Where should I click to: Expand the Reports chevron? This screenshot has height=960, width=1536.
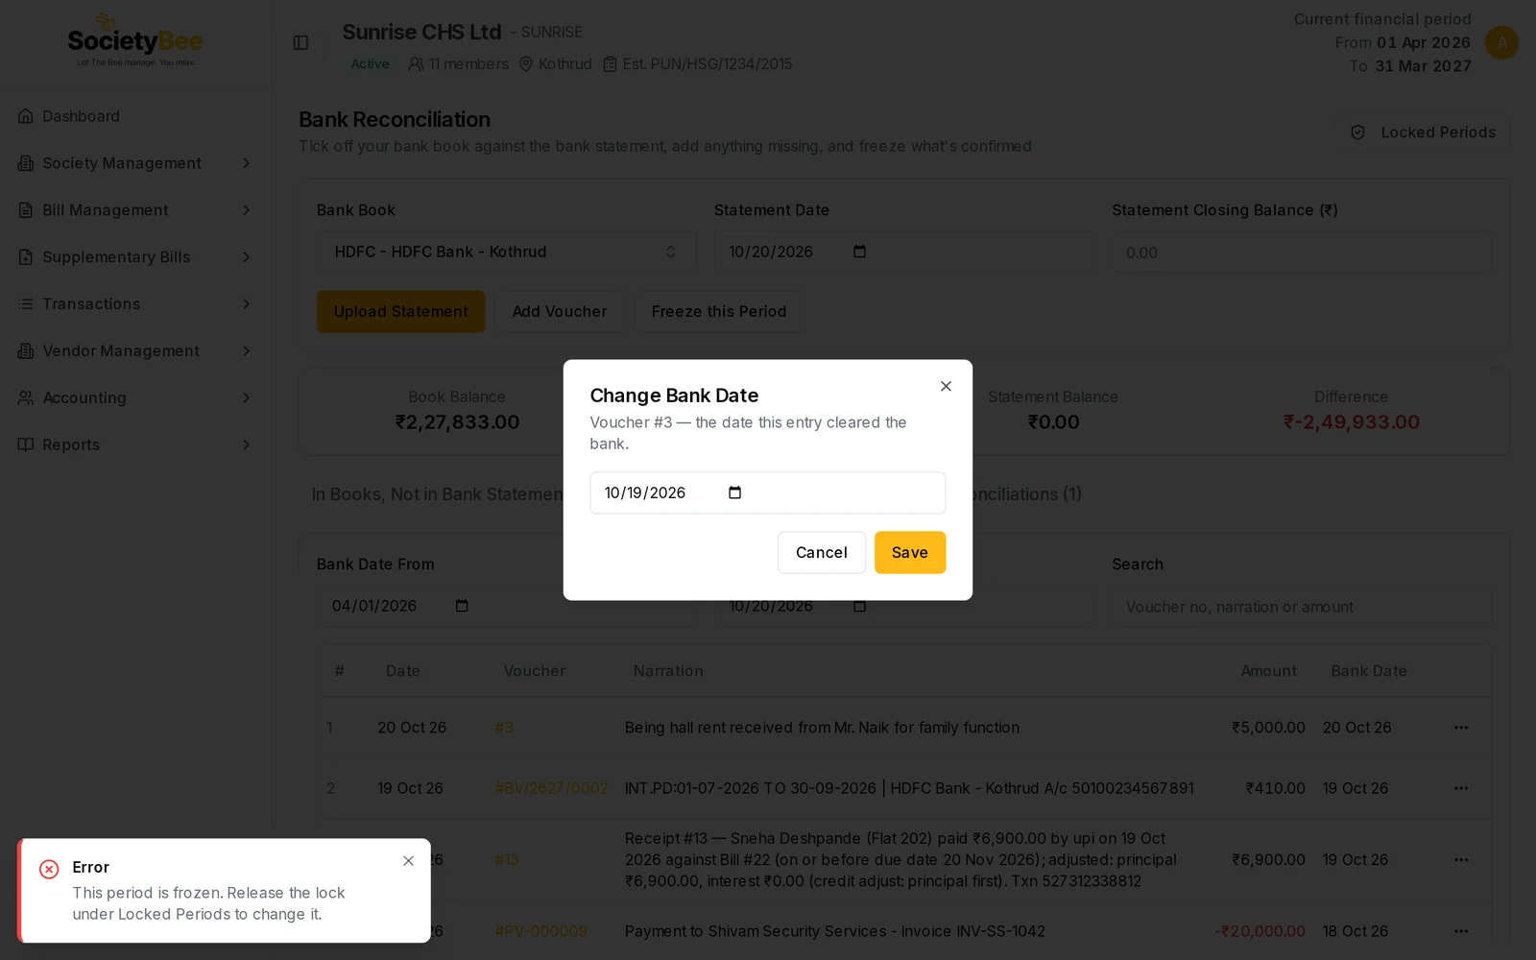pos(247,445)
